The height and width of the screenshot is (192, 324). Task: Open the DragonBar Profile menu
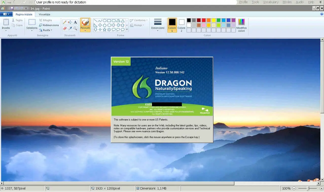(243, 2)
